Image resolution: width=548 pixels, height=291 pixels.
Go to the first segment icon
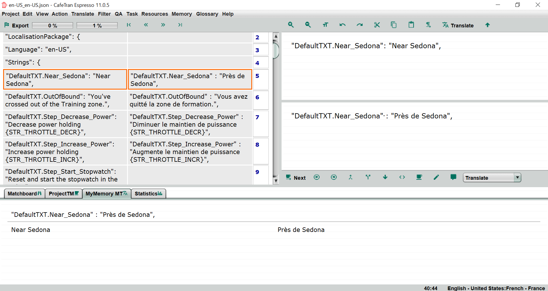click(129, 25)
